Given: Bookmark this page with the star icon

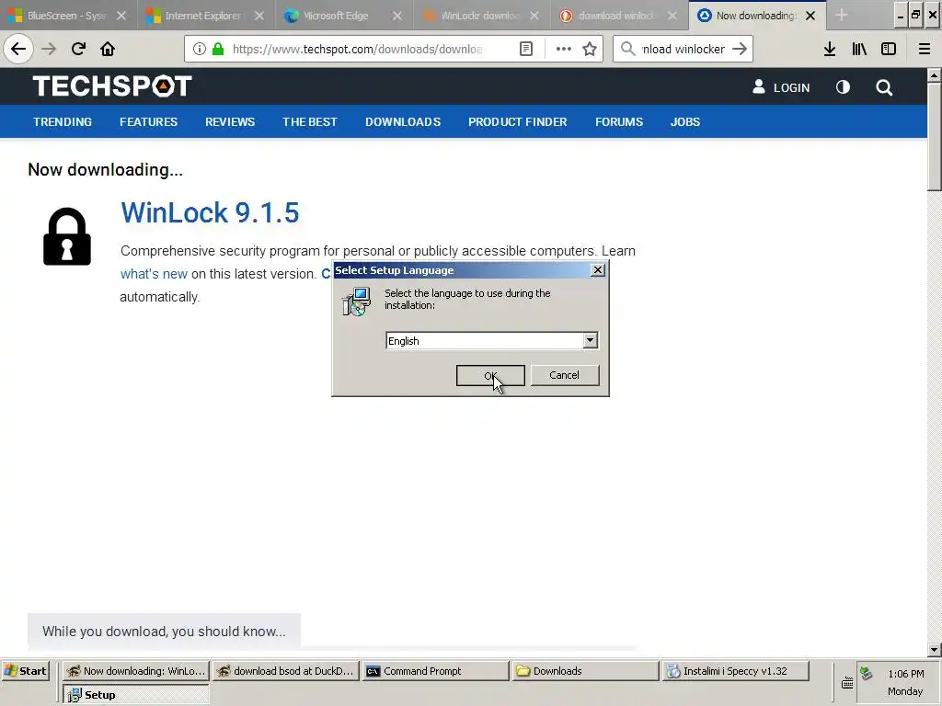Looking at the screenshot, I should [590, 49].
